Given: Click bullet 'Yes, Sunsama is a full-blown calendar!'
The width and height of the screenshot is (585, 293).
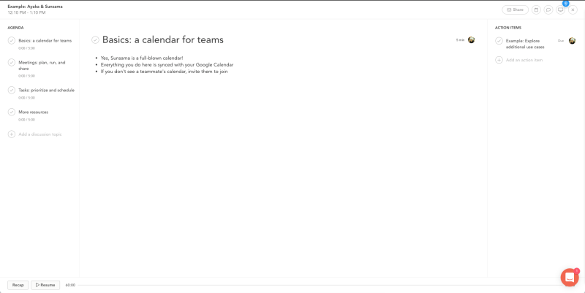Looking at the screenshot, I should coord(142,58).
